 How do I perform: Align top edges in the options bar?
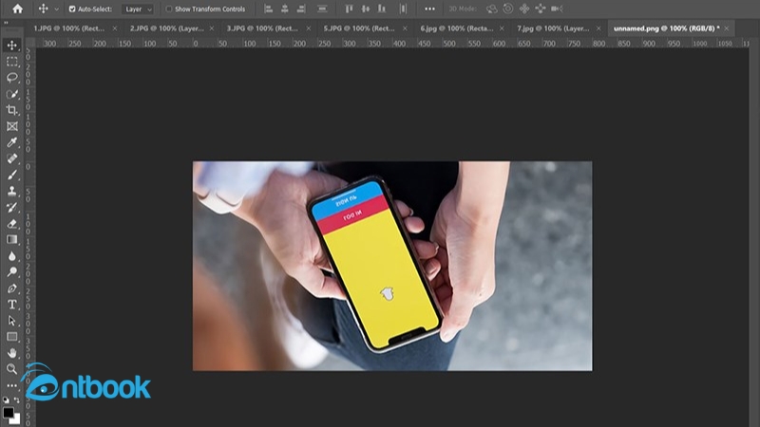coord(349,9)
